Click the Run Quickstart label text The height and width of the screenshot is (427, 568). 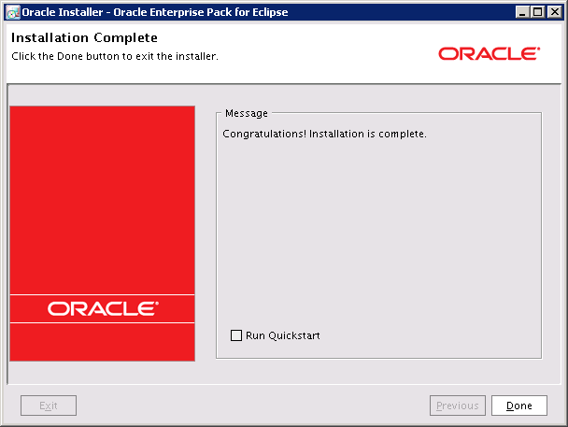click(282, 335)
